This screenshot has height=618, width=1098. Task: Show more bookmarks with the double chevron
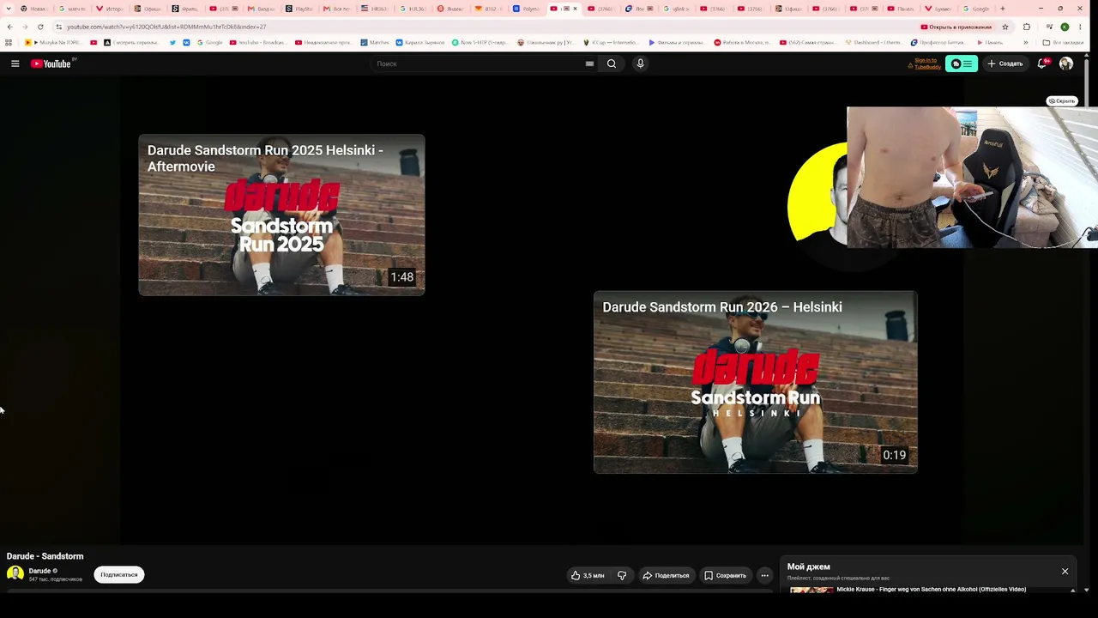[x=1025, y=42]
